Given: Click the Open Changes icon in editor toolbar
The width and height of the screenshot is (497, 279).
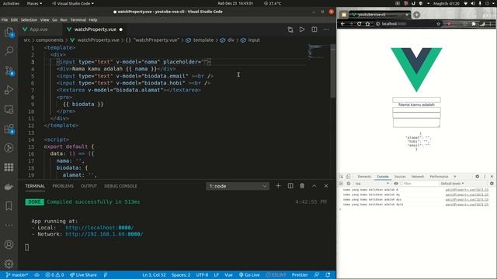Looking at the screenshot, I should click(x=290, y=29).
